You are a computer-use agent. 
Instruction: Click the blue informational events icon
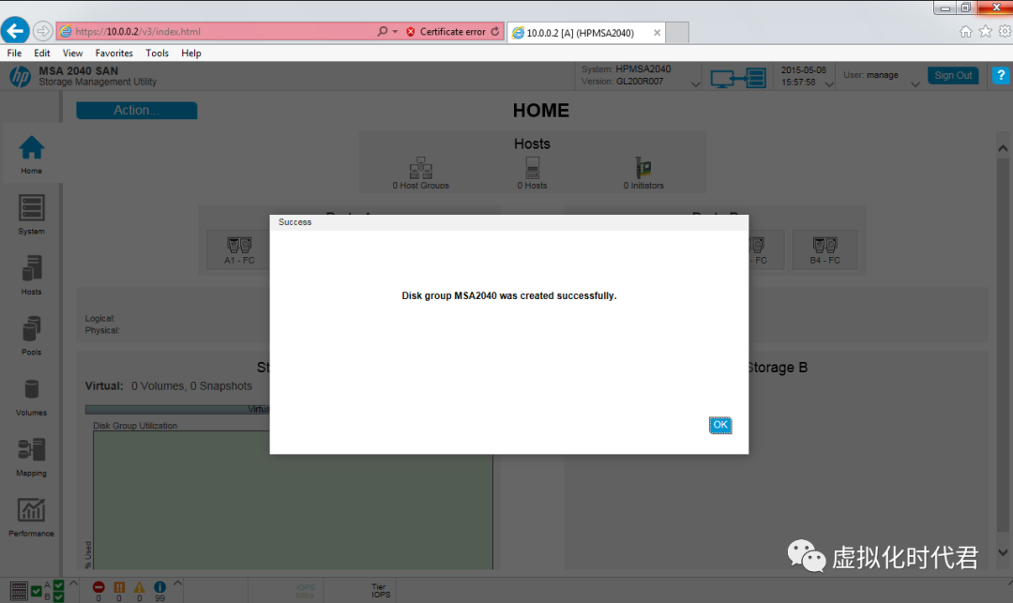coord(159,587)
